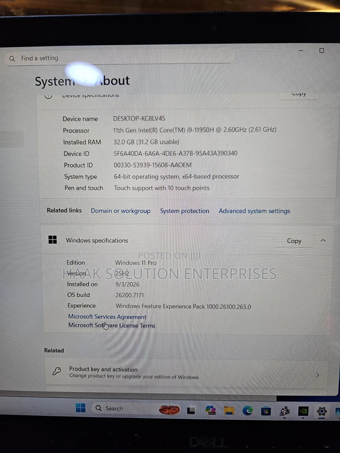This screenshot has height=453, width=340.
Task: Maximize the Settings window
Action: [x=322, y=51]
